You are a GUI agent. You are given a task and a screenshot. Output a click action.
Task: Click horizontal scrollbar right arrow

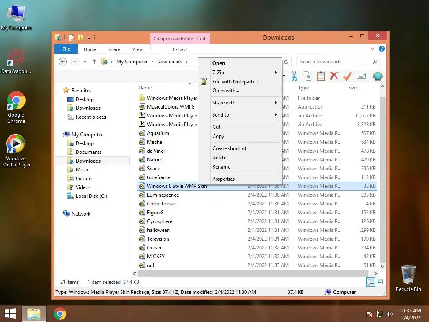tap(376, 273)
